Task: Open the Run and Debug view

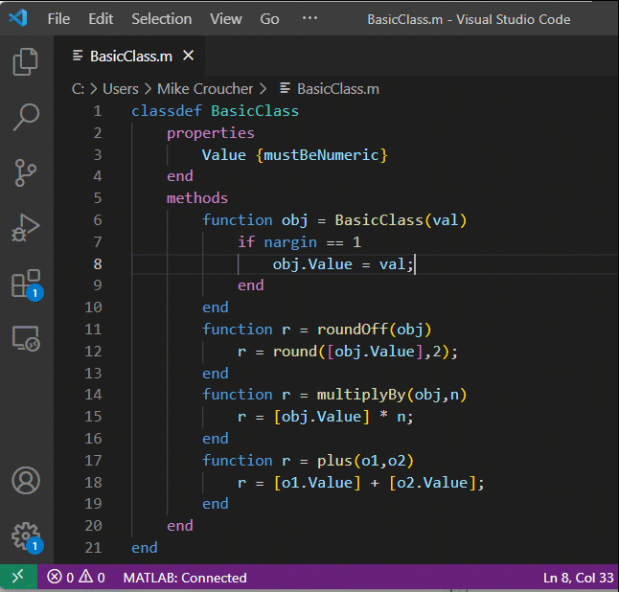Action: coord(26,227)
